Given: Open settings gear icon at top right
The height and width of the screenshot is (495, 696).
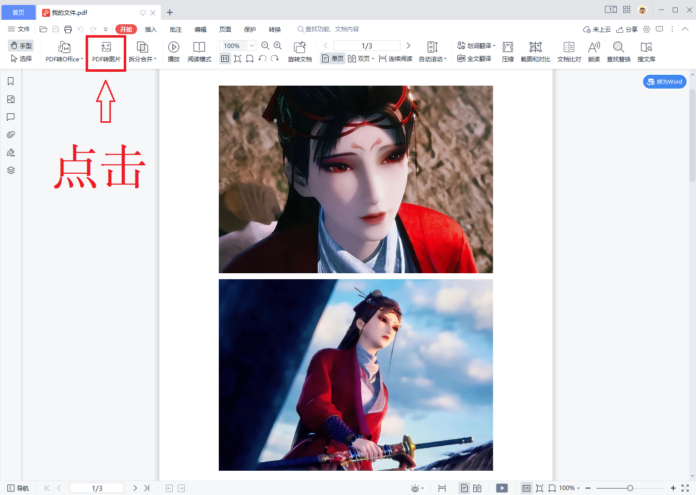Looking at the screenshot, I should [646, 29].
